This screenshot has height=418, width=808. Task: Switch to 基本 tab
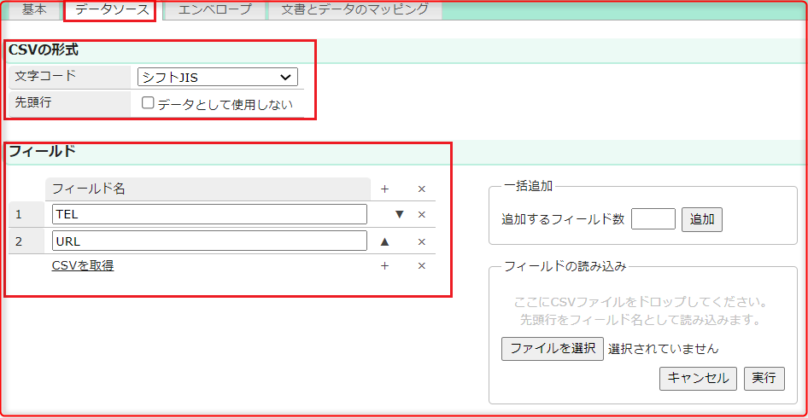tap(34, 10)
